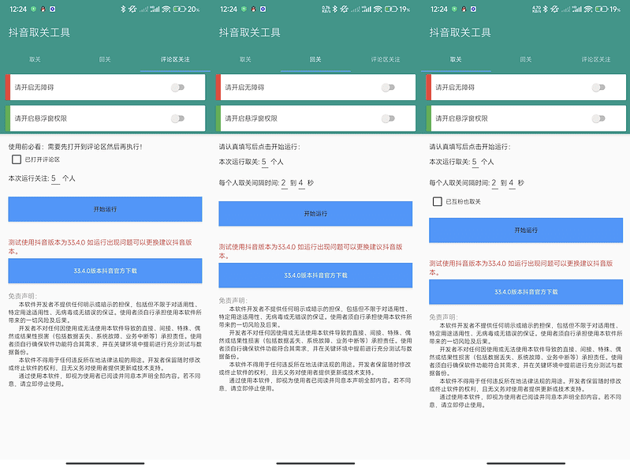
Task: Click the 本次运行关注 number field
Action: click(55, 179)
